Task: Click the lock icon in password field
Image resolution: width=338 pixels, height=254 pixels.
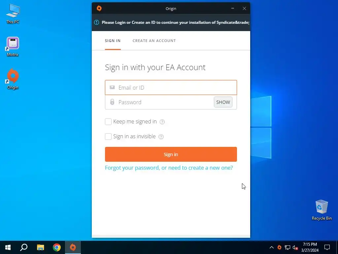Action: (x=112, y=102)
